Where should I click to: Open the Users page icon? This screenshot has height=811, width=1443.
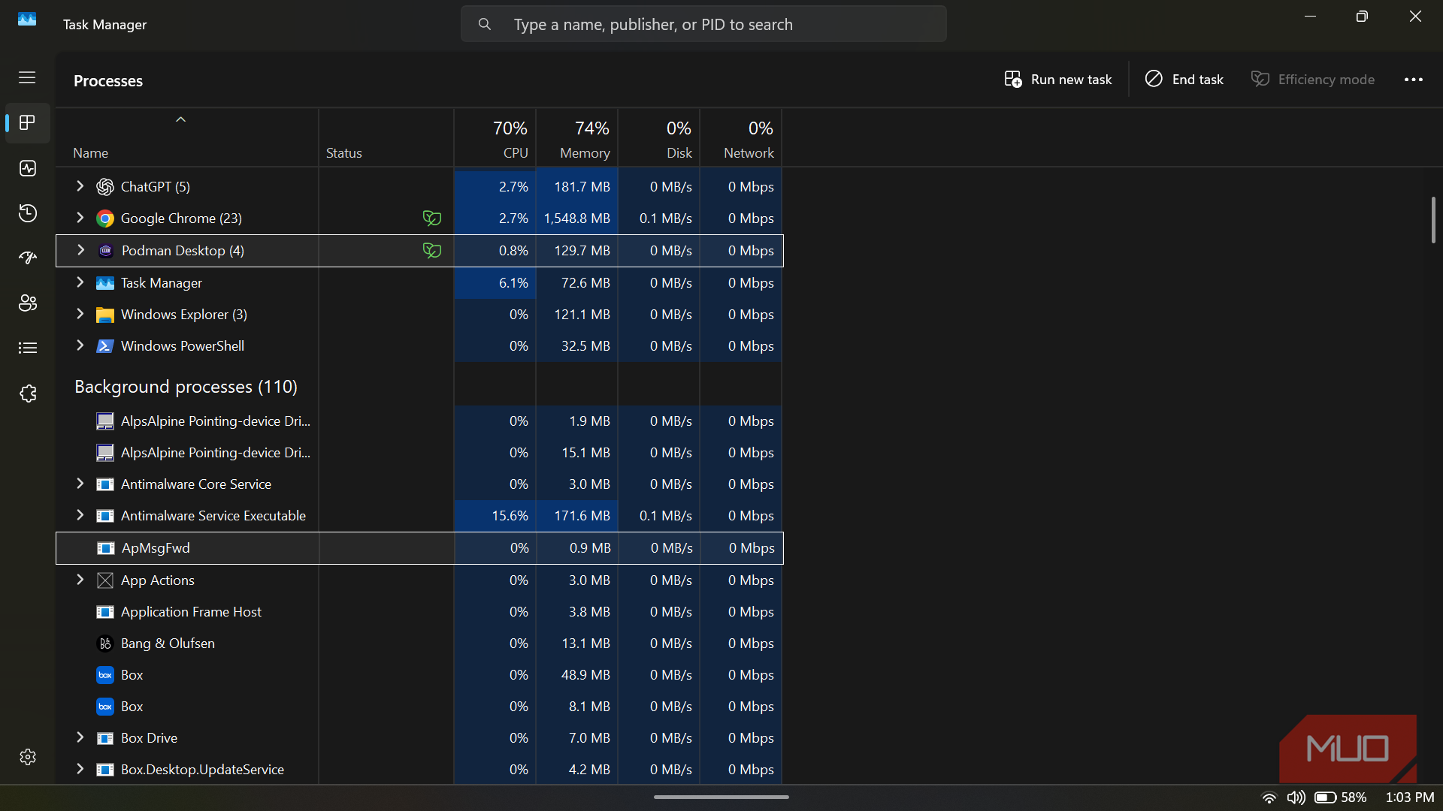[x=28, y=303]
